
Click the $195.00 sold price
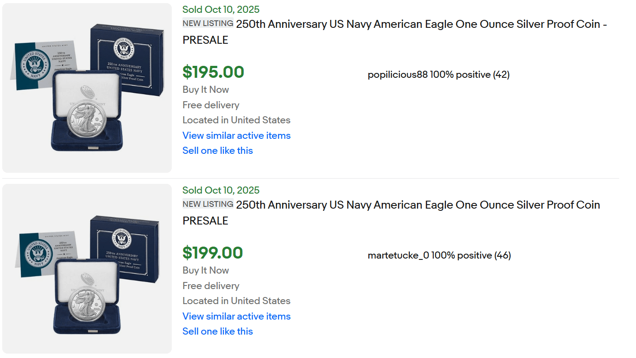(x=213, y=72)
